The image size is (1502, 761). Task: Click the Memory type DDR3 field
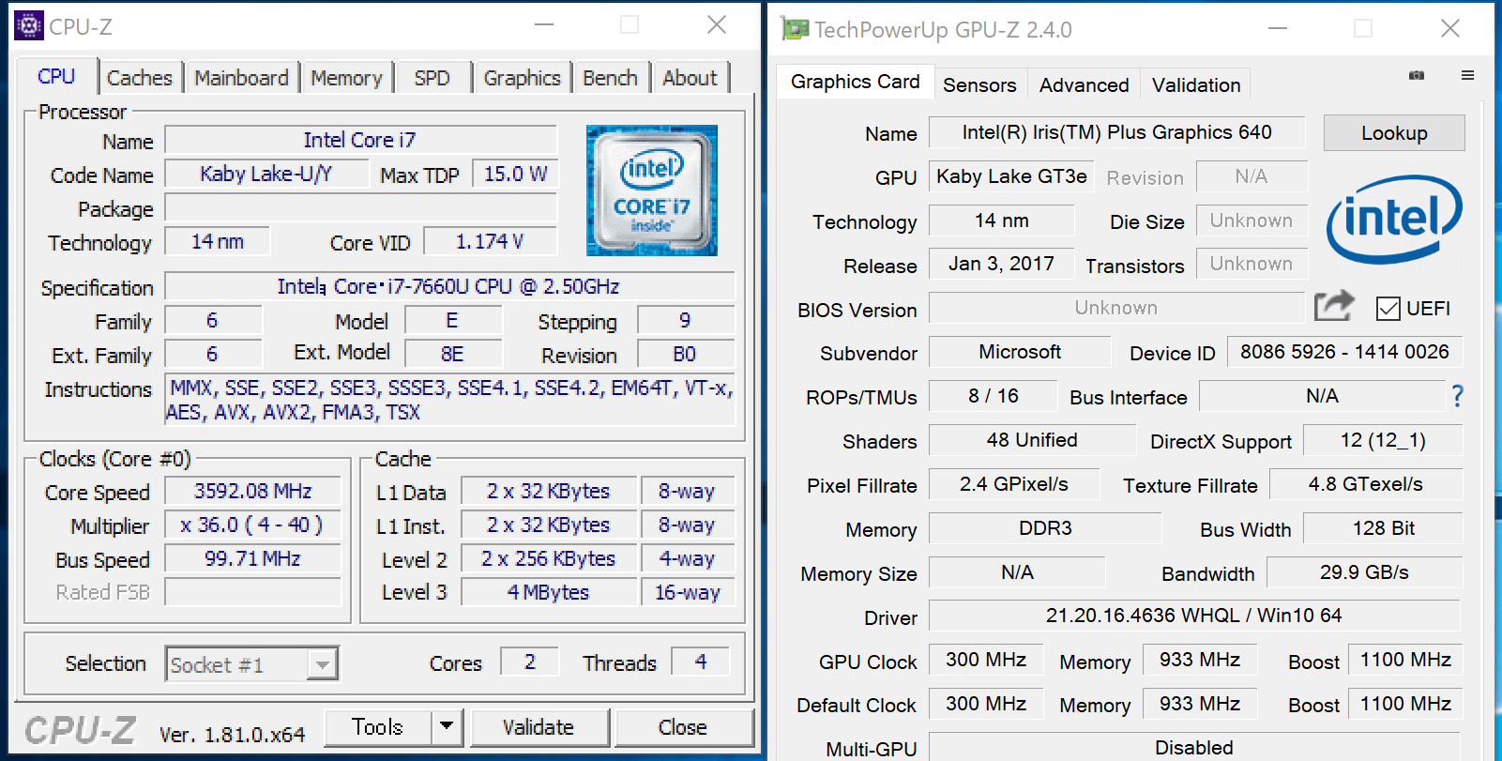[x=1045, y=528]
